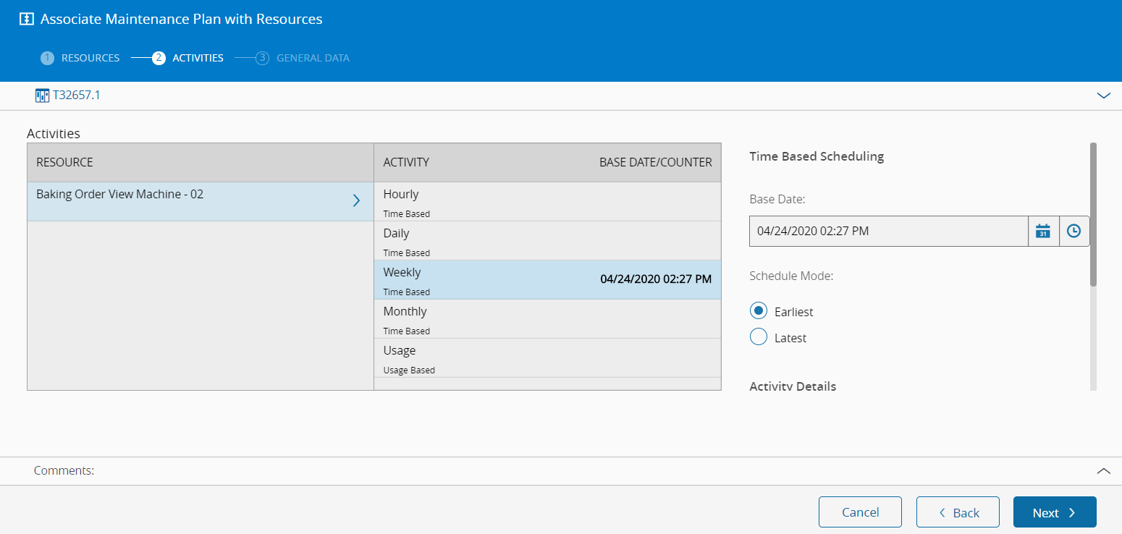The height and width of the screenshot is (534, 1122).
Task: Click the Base Date input field
Action: pos(888,231)
